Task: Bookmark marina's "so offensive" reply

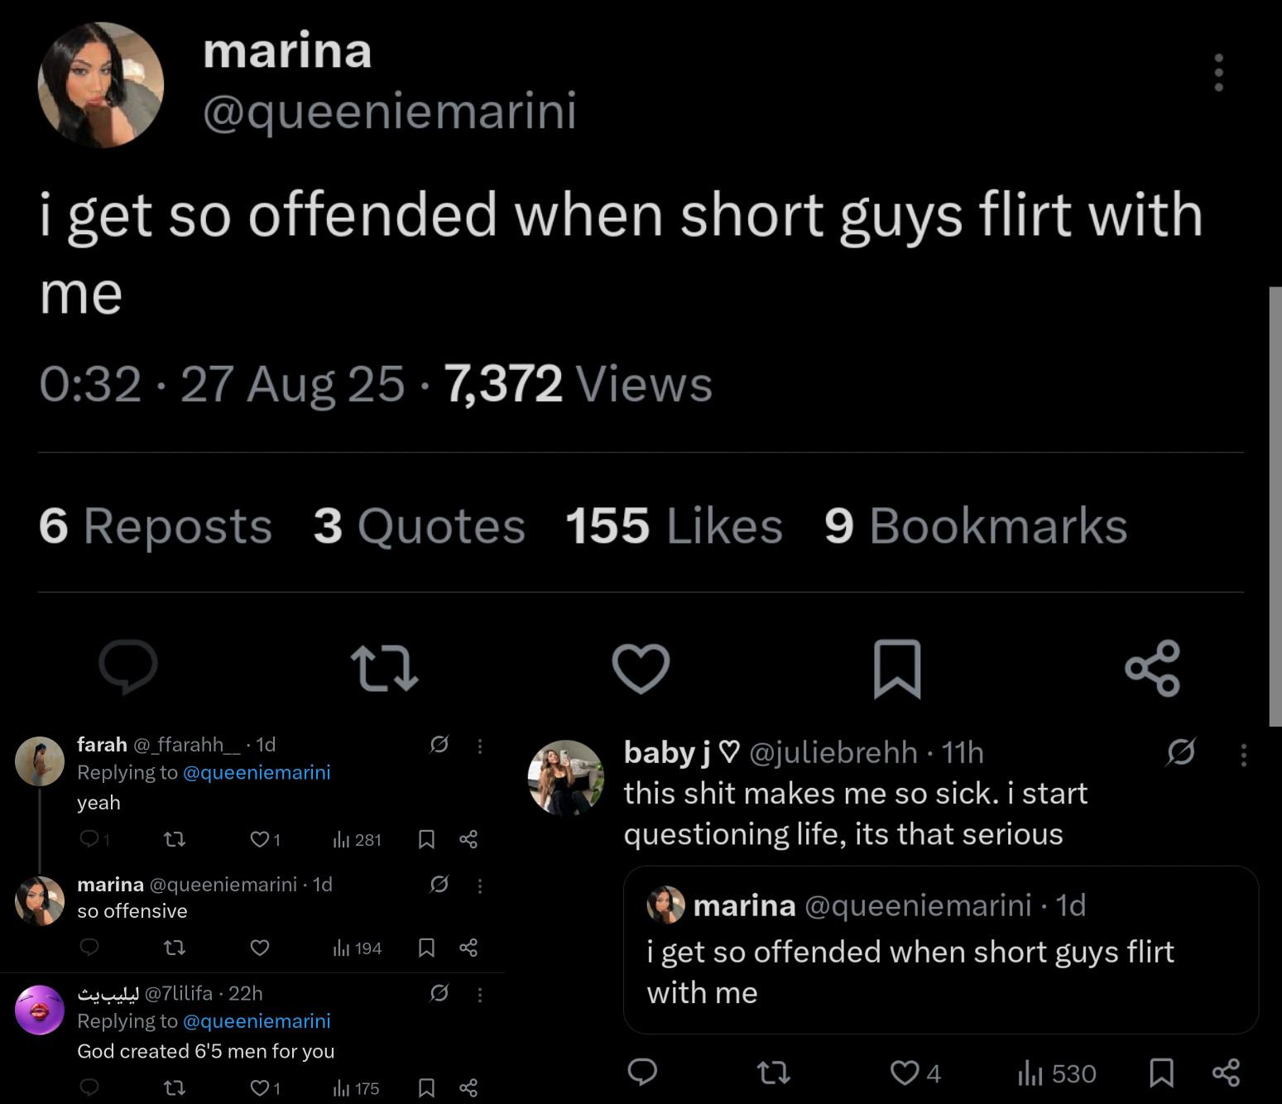Action: pos(427,948)
